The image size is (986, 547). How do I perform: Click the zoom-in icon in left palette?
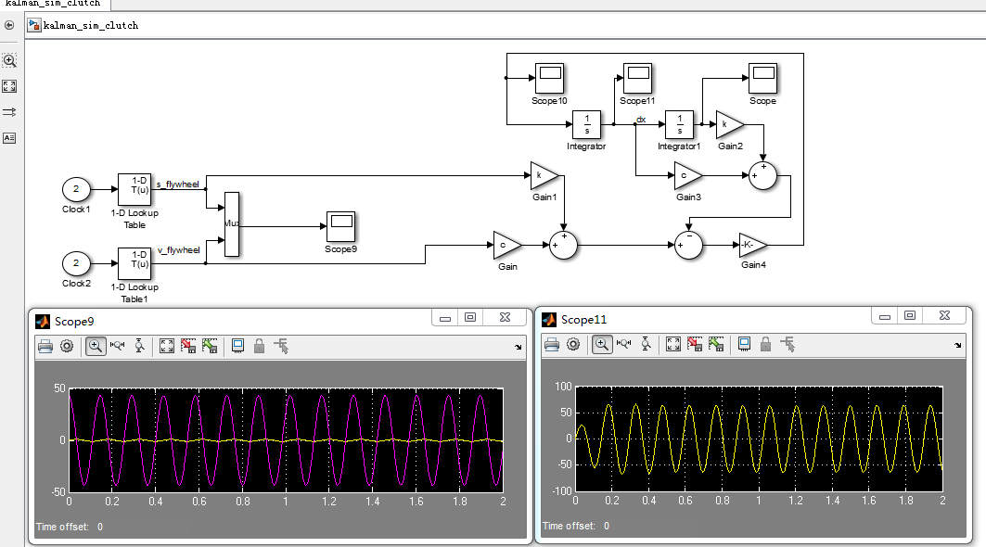click(9, 61)
